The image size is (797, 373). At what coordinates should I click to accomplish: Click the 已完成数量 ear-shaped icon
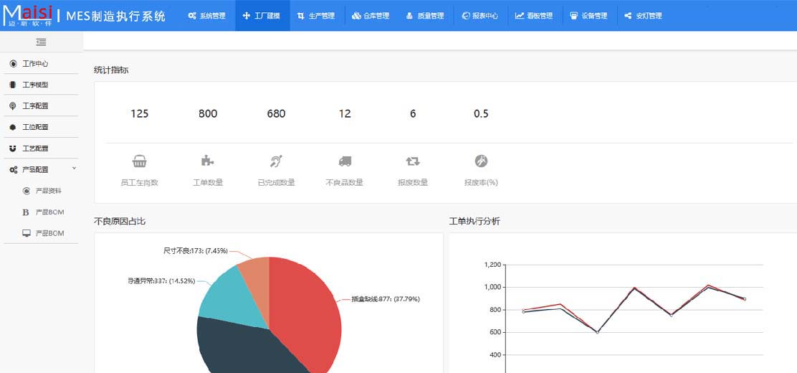tap(276, 161)
